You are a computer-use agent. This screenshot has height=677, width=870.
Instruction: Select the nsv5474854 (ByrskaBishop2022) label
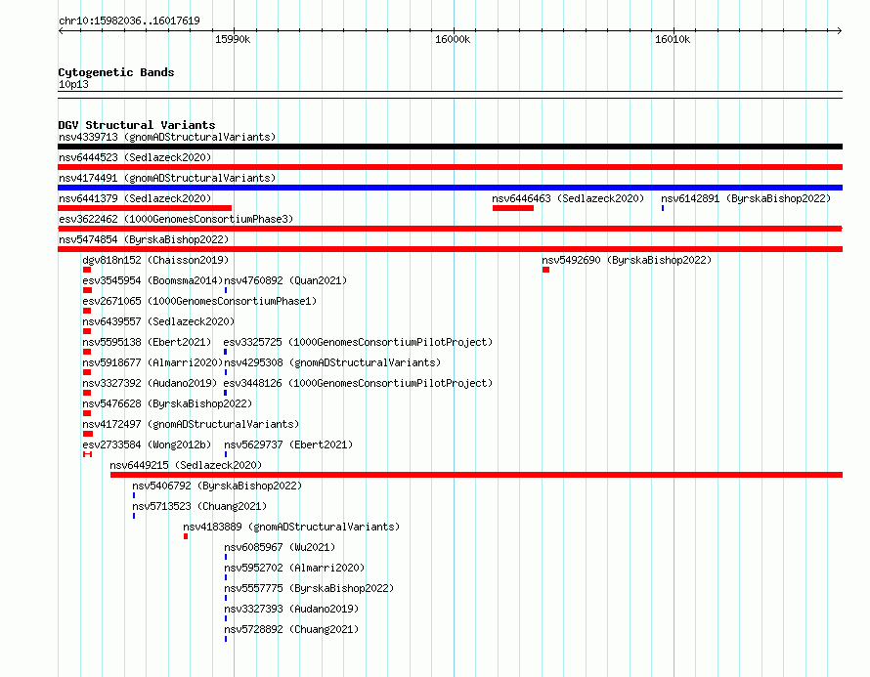point(144,239)
